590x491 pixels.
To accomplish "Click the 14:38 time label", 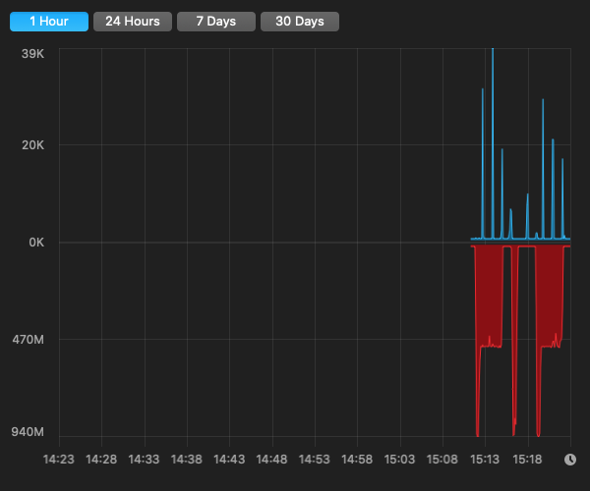I will tap(187, 459).
